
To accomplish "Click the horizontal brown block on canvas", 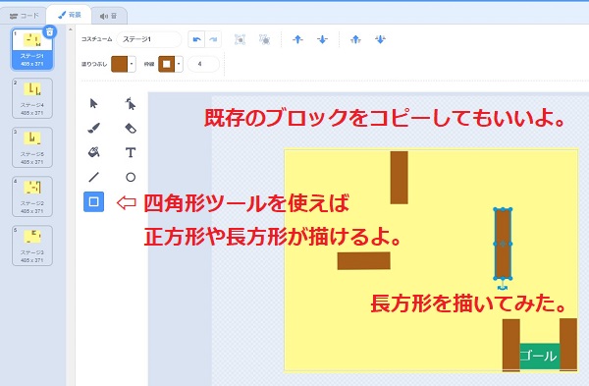I will (x=363, y=261).
